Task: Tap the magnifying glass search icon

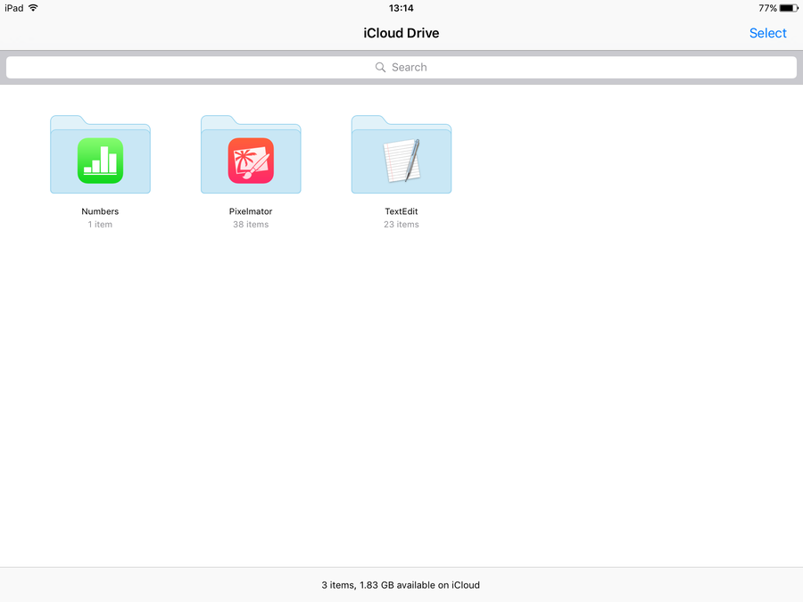Action: [x=380, y=67]
